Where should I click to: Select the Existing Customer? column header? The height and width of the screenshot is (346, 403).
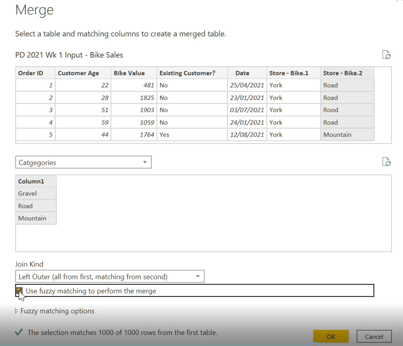click(192, 73)
